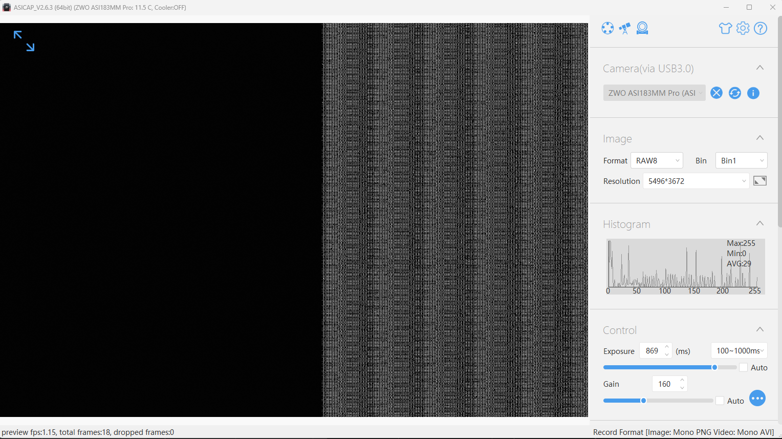Adjust the Exposure slider handle
Screen dimensions: 782x439
(714, 367)
